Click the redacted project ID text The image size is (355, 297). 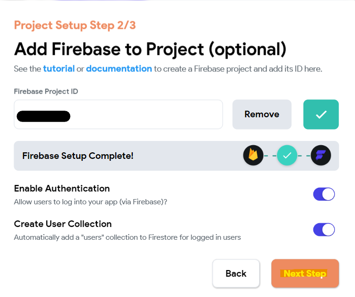[43, 116]
